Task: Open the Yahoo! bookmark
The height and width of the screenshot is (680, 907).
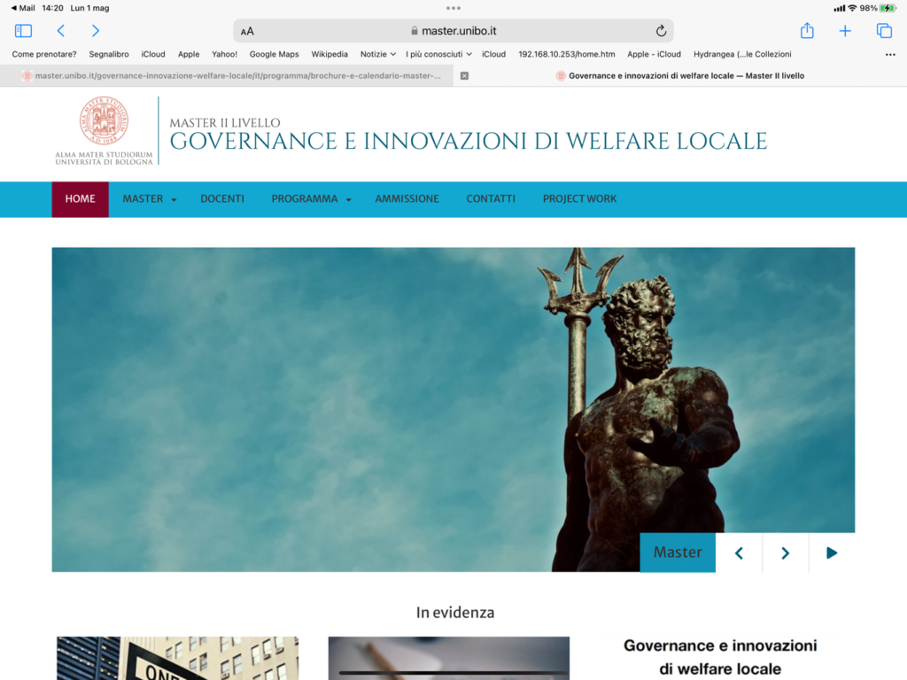Action: (224, 54)
